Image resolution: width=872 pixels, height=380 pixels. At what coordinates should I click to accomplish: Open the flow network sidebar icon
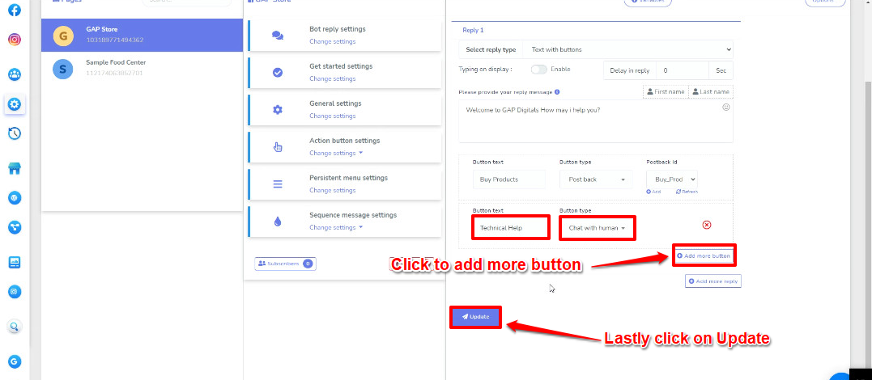15,226
